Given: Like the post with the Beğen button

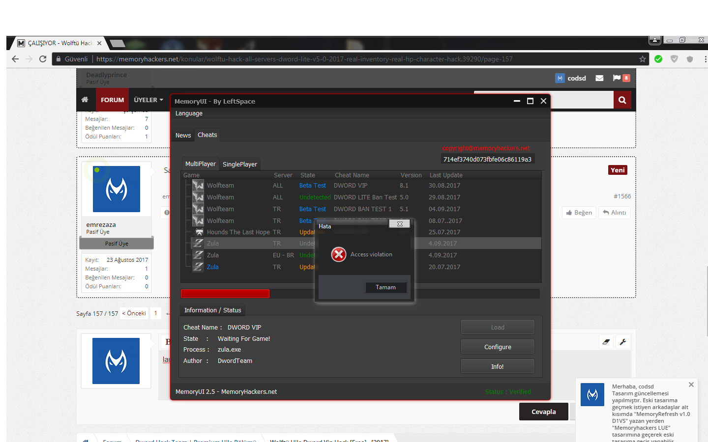Looking at the screenshot, I should tap(579, 213).
